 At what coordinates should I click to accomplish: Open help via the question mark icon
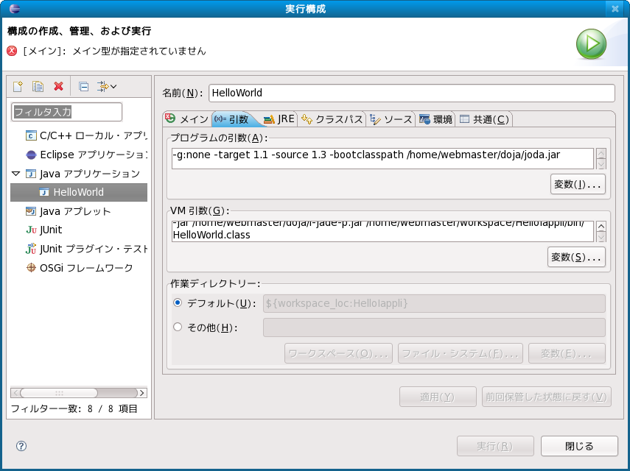(x=21, y=446)
